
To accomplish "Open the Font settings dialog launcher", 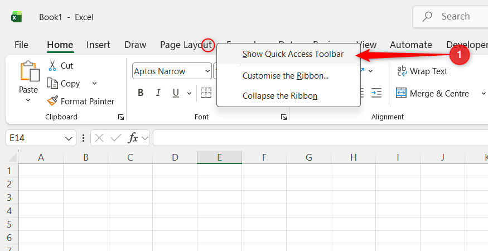I will (284, 117).
